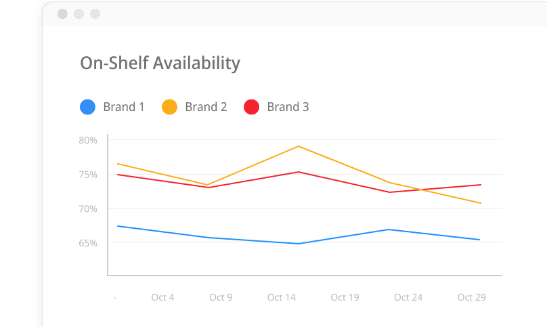This screenshot has width=547, height=327.
Task: Select the Oct 9 date label
Action: point(221,297)
